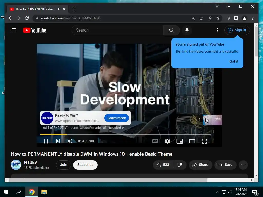Enable miniplayer mode
This screenshot has width=263, height=197.
click(180, 141)
